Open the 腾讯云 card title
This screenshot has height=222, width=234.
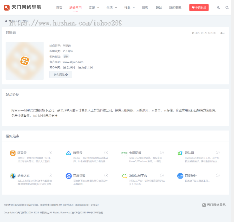coord(78,153)
